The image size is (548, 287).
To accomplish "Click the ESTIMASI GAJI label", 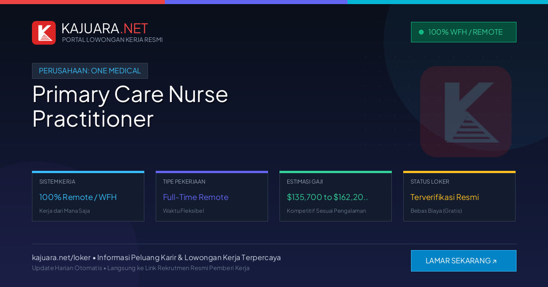I will coord(305,181).
